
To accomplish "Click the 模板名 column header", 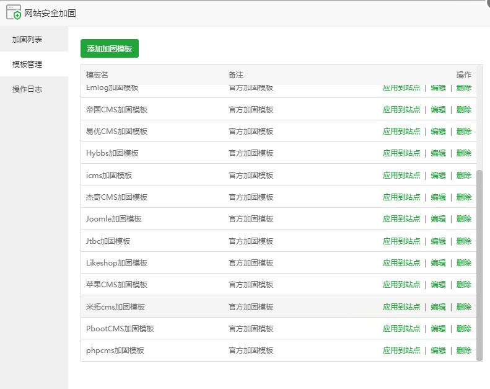I will (97, 75).
